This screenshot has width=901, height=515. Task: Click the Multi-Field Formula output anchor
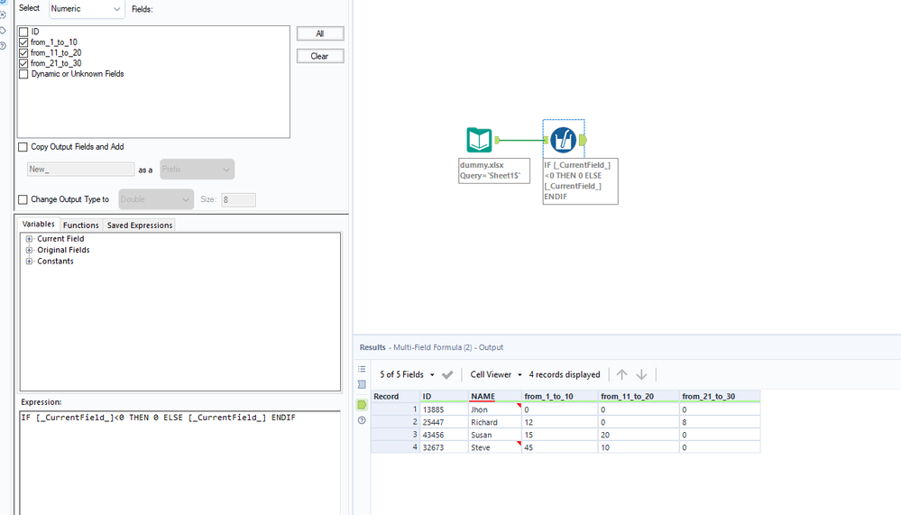[583, 140]
